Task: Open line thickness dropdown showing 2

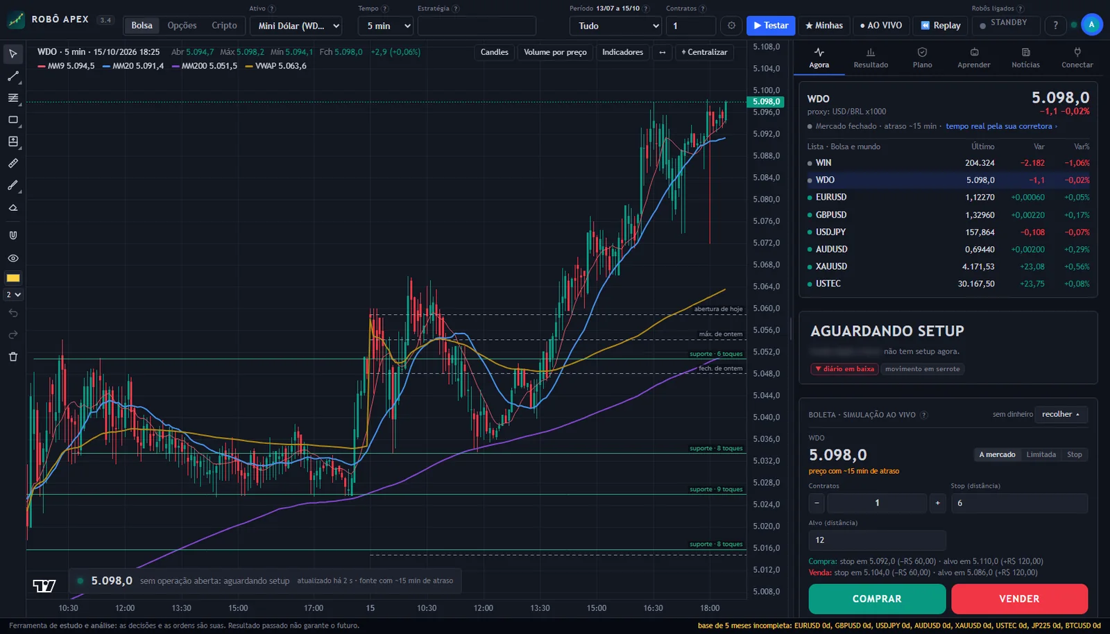Action: (x=13, y=295)
